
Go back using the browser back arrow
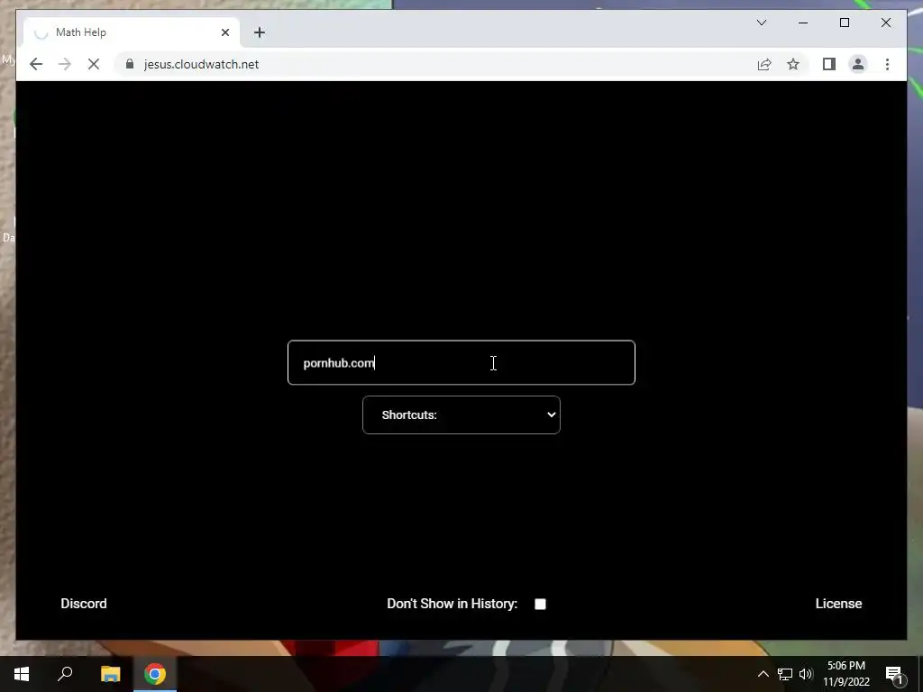pos(36,64)
